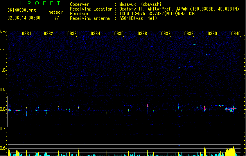This screenshot has height=156, width=246.
Task: Click the 0939 time marker
Action: (212, 34)
